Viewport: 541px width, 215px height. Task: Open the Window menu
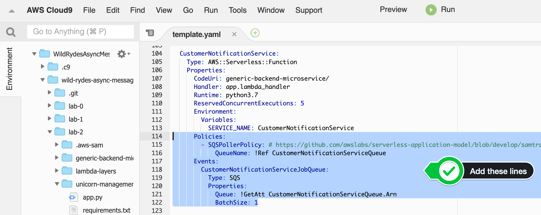(271, 10)
